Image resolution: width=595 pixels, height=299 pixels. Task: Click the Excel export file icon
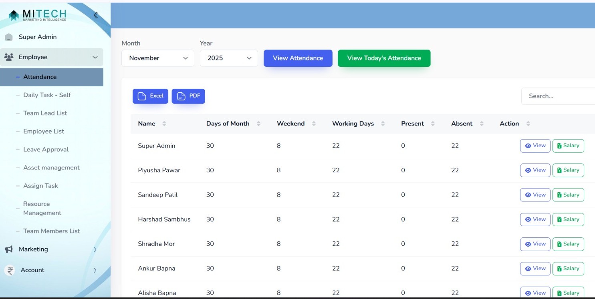(142, 96)
